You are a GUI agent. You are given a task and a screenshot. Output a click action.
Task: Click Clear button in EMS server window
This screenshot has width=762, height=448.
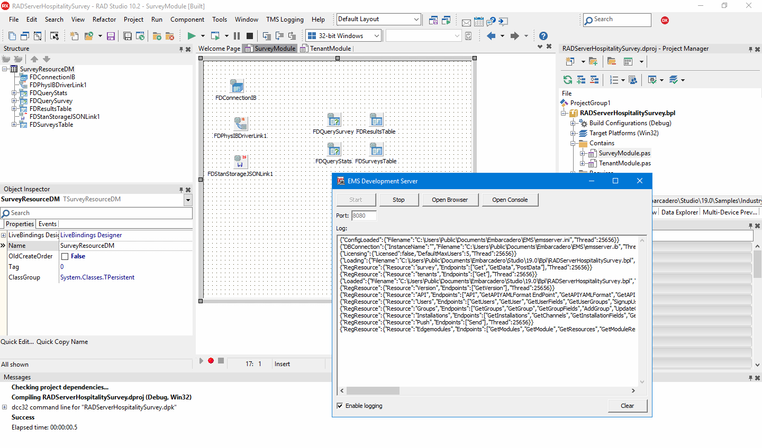pyautogui.click(x=627, y=406)
